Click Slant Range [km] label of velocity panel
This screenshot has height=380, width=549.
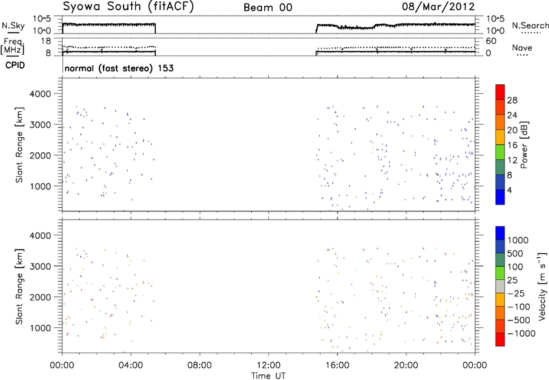(19, 287)
